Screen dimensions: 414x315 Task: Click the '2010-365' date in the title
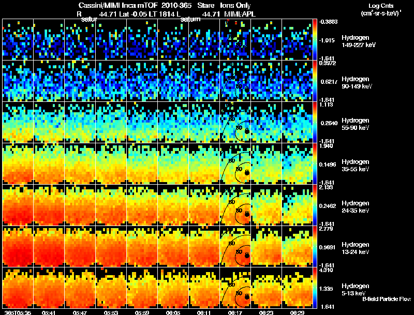click(x=176, y=5)
